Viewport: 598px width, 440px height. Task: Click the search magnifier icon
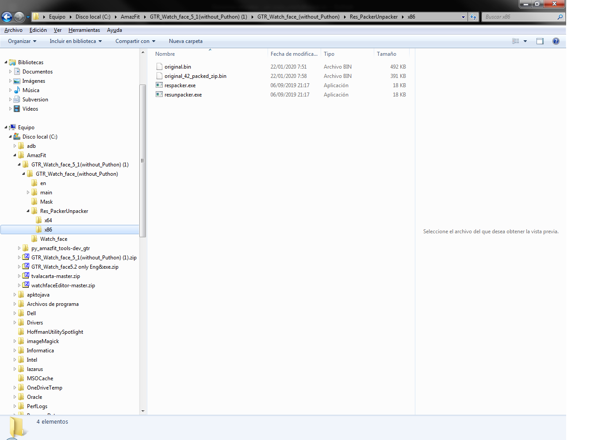(x=560, y=17)
